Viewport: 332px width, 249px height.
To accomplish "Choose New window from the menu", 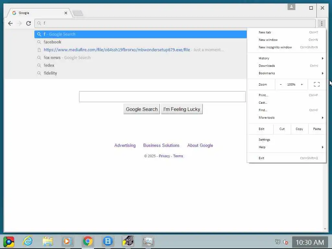I will (287, 40).
